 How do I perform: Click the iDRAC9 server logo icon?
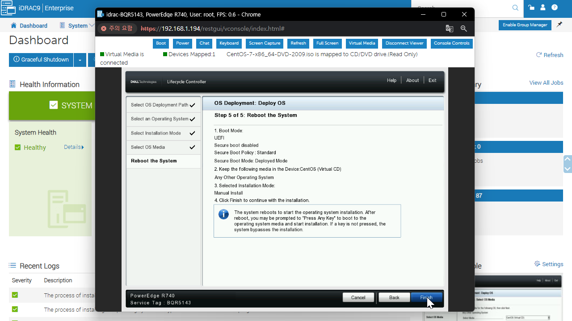(x=8, y=8)
